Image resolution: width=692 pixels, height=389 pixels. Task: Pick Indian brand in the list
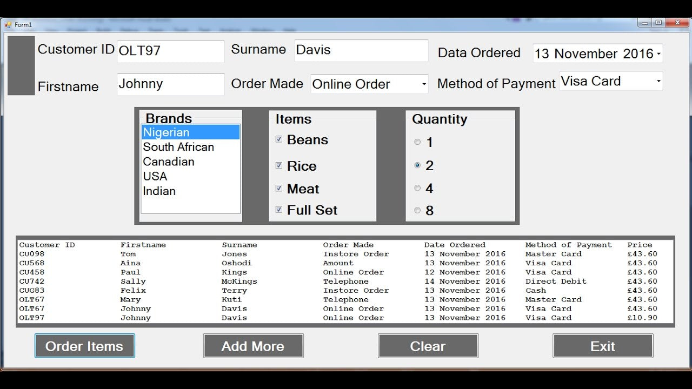159,191
